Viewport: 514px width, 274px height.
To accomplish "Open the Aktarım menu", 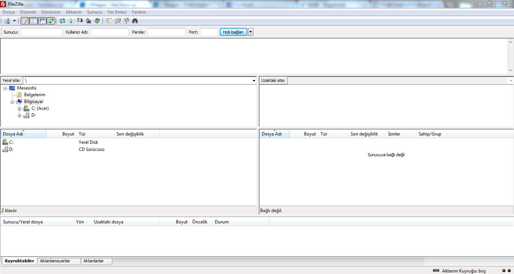I will coord(73,12).
